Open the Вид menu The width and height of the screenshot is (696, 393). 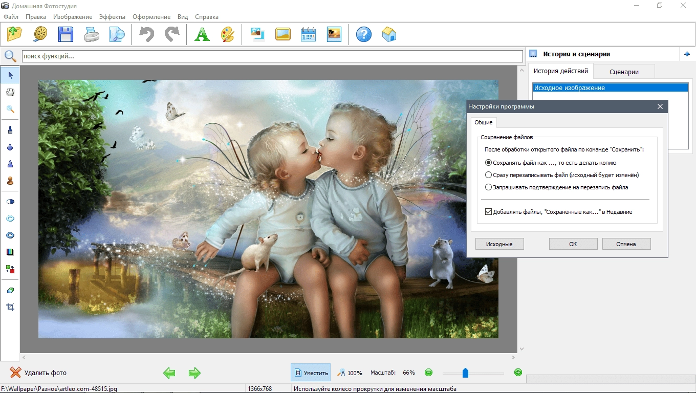click(183, 17)
